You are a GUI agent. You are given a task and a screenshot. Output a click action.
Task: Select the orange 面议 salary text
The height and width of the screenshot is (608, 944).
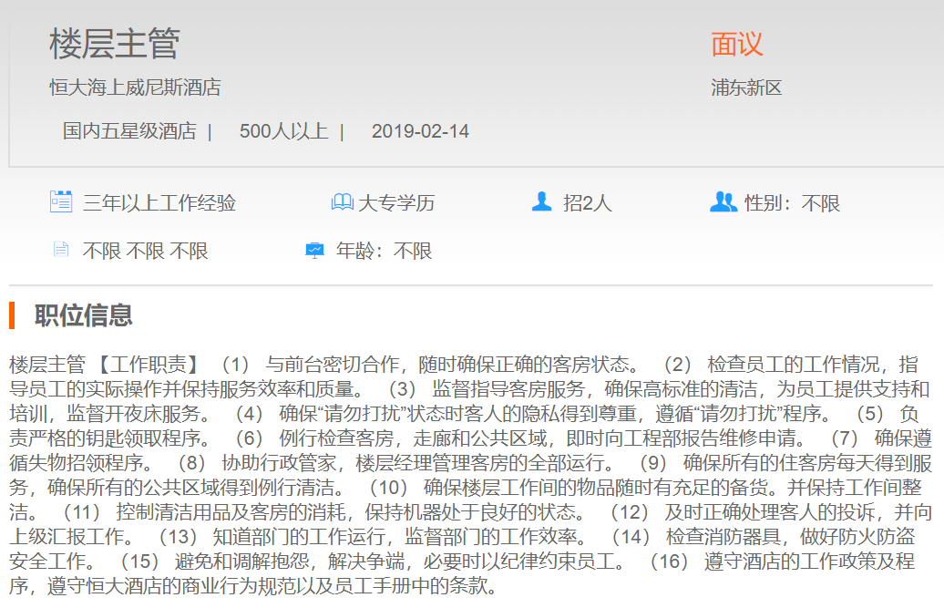(x=736, y=44)
